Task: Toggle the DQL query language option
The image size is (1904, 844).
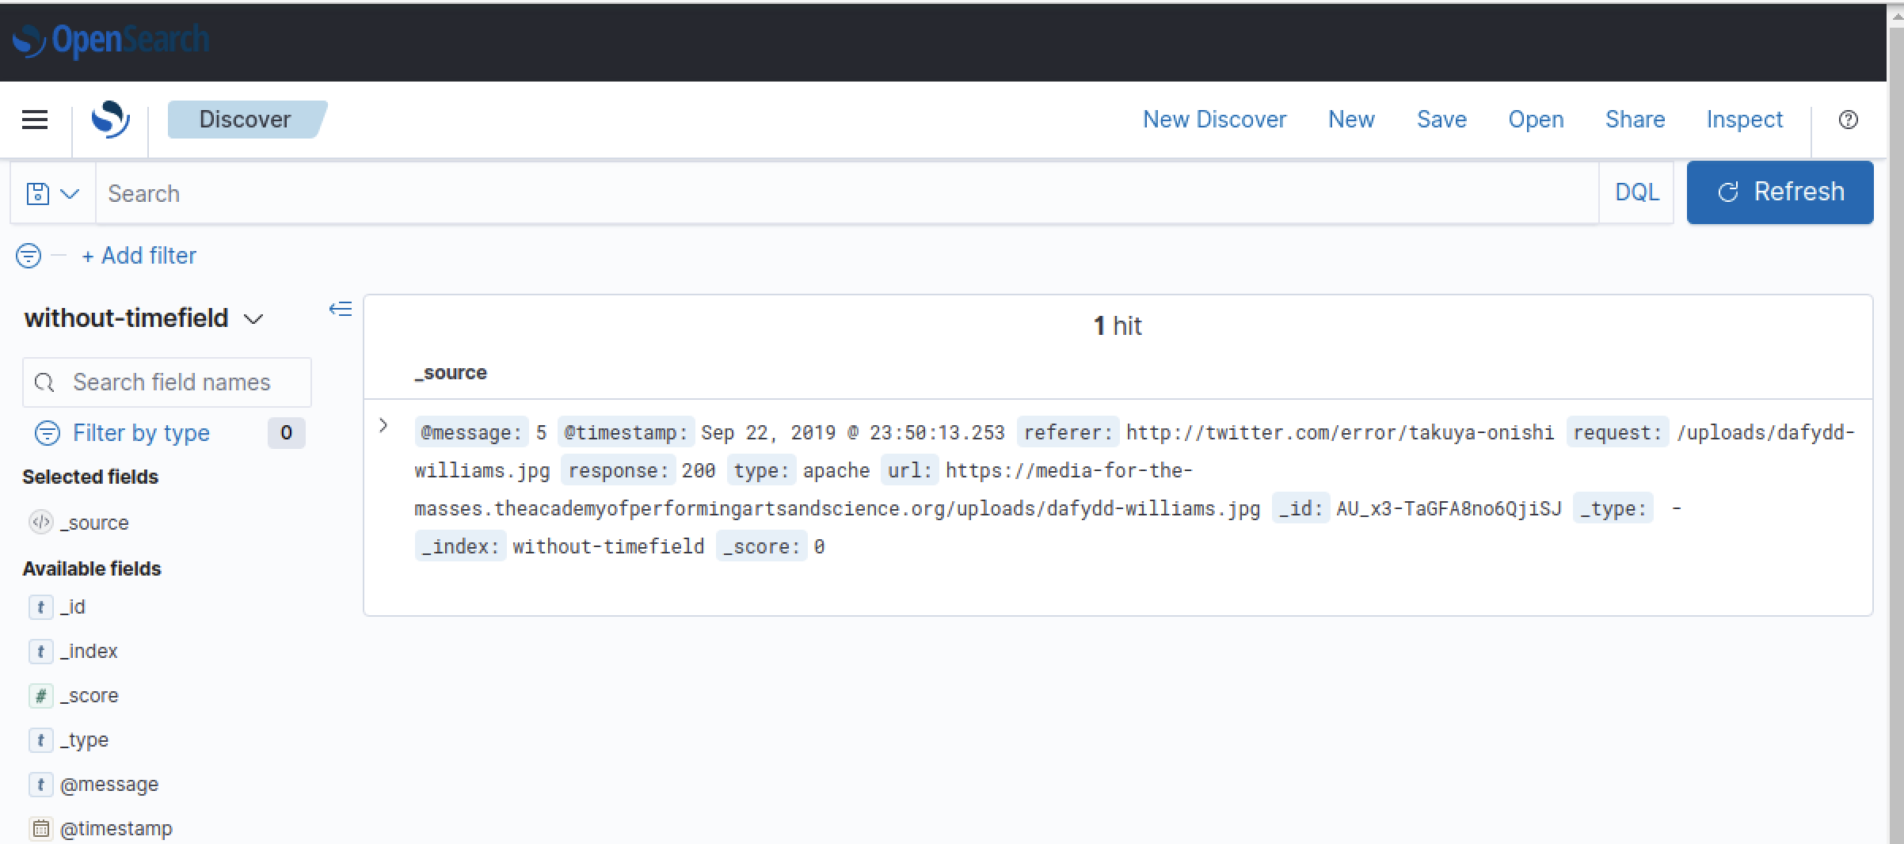Action: pyautogui.click(x=1636, y=192)
